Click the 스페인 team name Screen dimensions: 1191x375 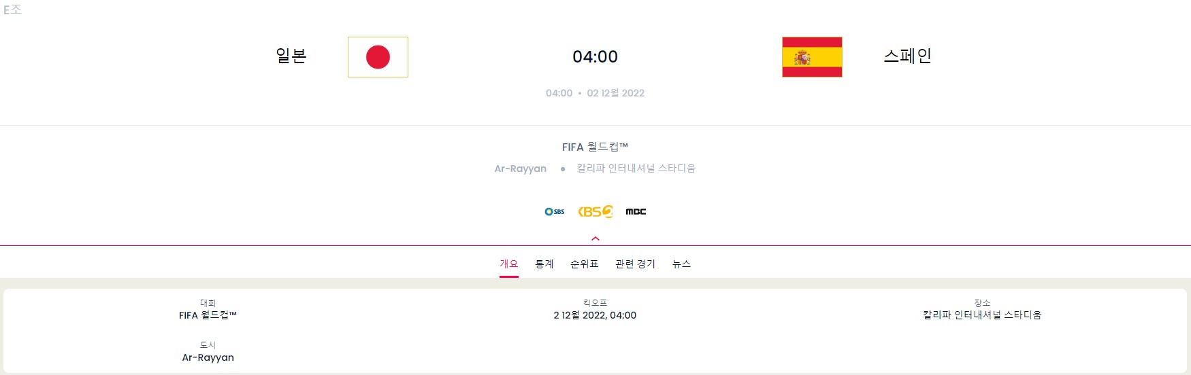coord(907,56)
